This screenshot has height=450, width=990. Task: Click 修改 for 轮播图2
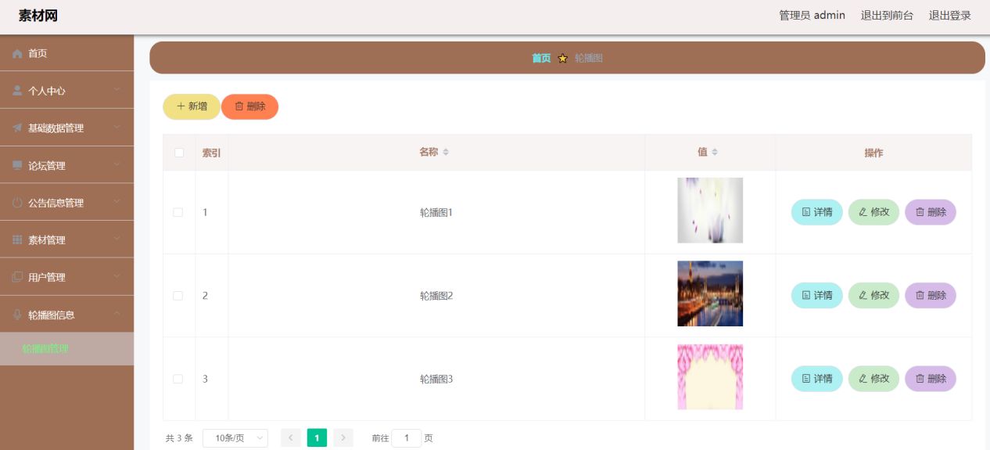pyautogui.click(x=873, y=296)
